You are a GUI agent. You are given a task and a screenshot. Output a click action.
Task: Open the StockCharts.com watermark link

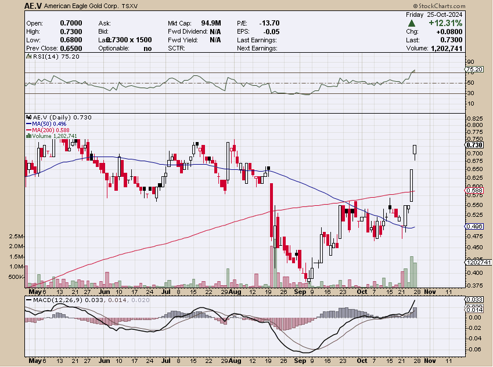439,6
